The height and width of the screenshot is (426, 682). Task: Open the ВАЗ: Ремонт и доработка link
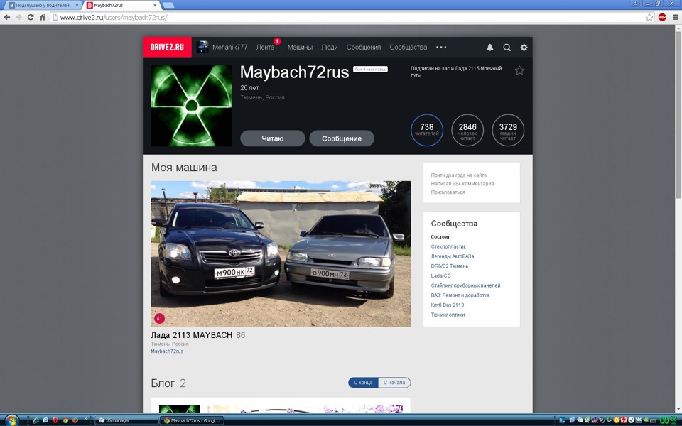(x=460, y=295)
